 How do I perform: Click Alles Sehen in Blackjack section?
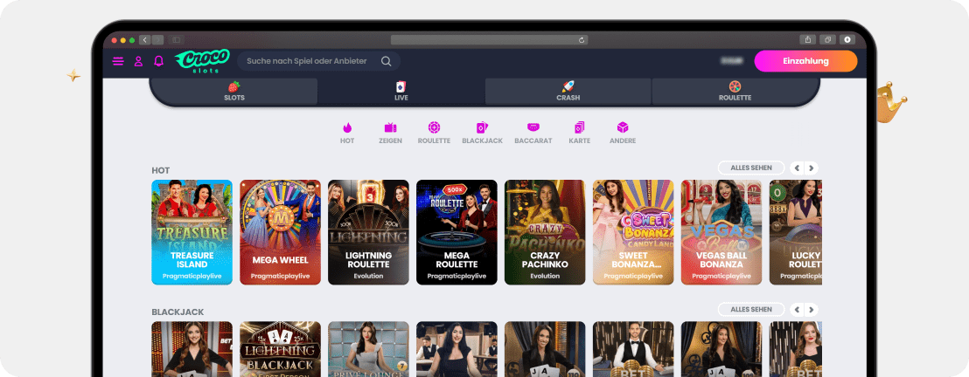(750, 309)
